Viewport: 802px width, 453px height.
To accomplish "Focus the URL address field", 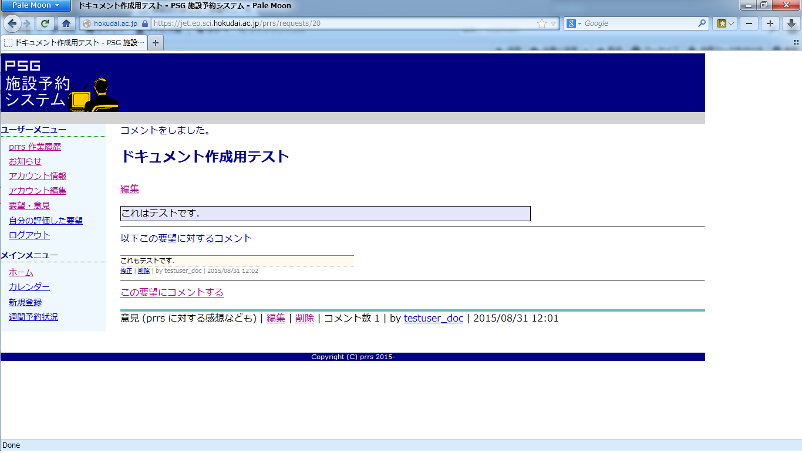I will click(x=343, y=23).
